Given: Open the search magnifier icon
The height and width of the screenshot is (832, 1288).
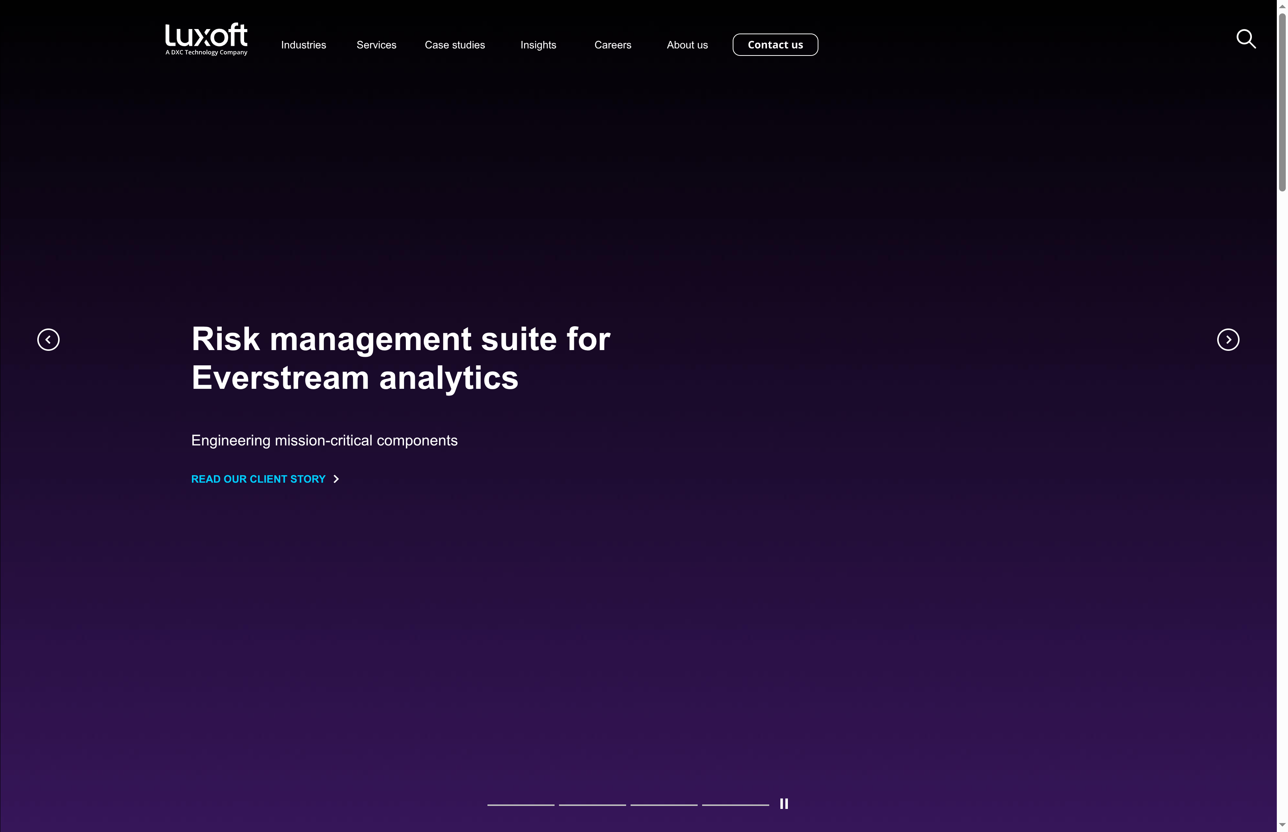Looking at the screenshot, I should (1246, 39).
